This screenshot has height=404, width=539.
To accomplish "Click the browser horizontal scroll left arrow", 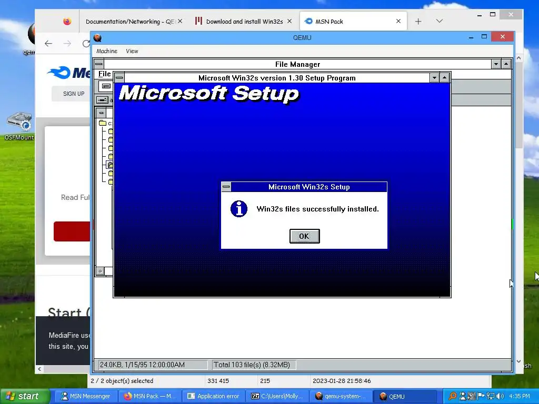I will pos(39,369).
